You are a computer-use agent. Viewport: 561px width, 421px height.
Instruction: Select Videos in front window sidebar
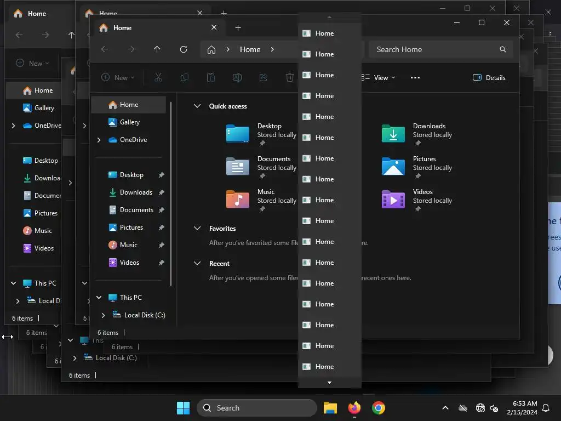129,263
